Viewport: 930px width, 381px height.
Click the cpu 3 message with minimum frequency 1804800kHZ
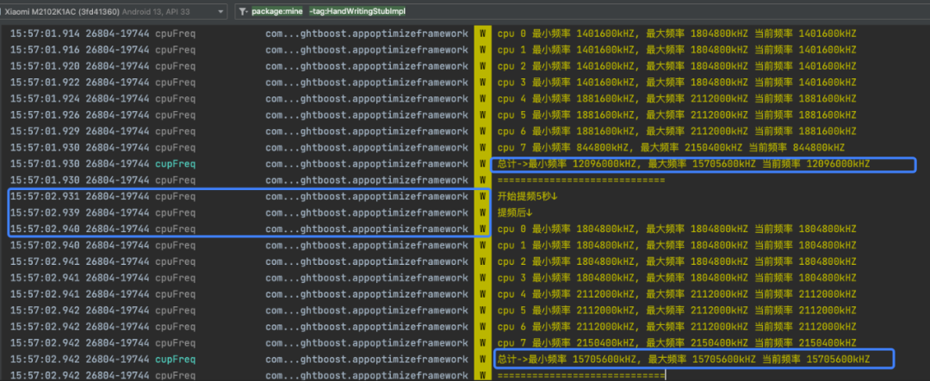tap(677, 277)
